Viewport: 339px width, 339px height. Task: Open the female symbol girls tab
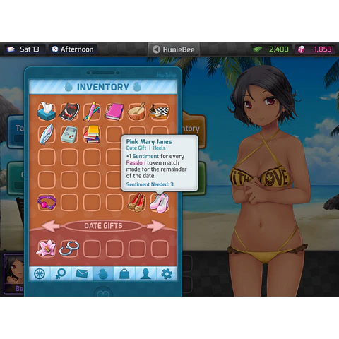pos(61,274)
